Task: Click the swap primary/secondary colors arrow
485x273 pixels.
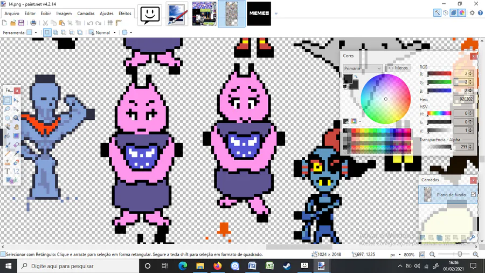Action: (x=356, y=77)
